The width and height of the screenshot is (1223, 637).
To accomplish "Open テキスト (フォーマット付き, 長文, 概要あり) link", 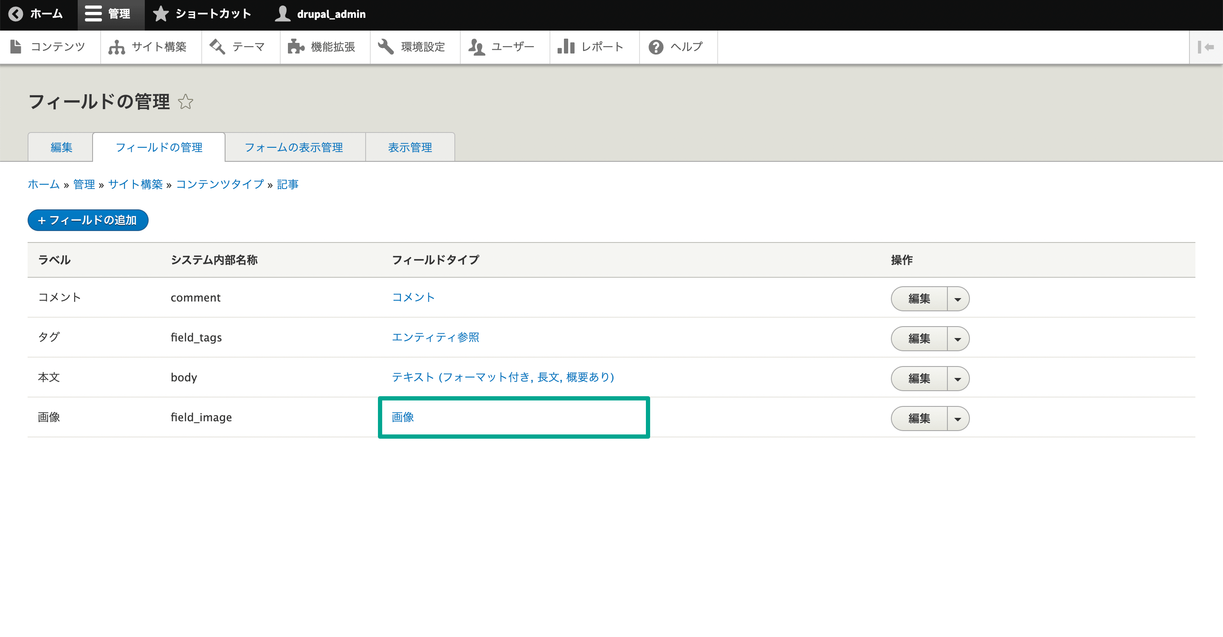I will coord(503,377).
